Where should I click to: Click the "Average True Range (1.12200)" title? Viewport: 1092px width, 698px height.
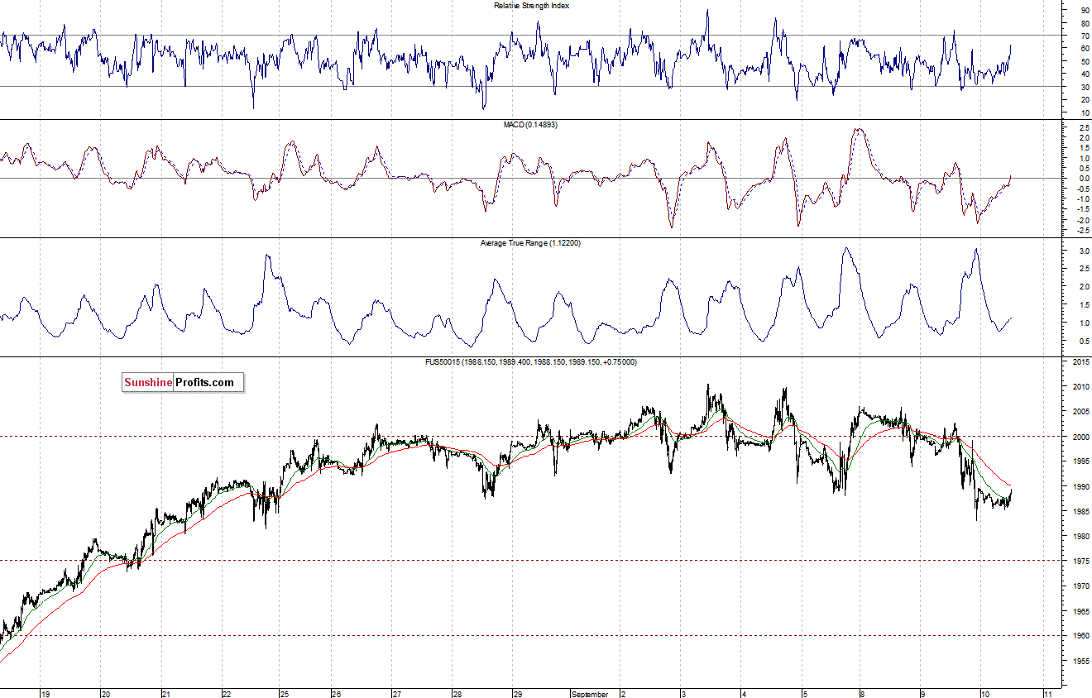(x=531, y=243)
